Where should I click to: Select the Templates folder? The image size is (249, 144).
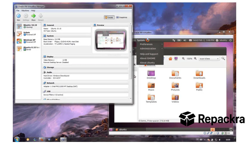point(151,98)
